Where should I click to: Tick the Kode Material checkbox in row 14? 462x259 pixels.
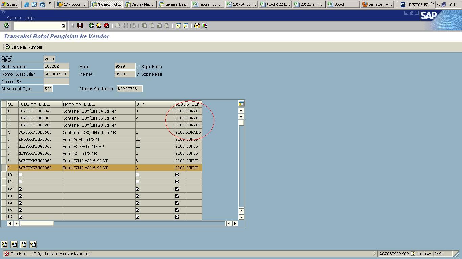20,203
